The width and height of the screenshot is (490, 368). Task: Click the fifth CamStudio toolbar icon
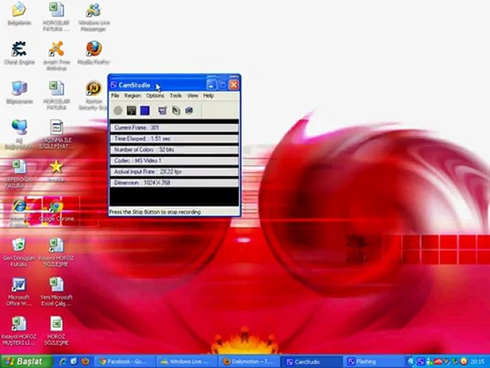tap(176, 110)
